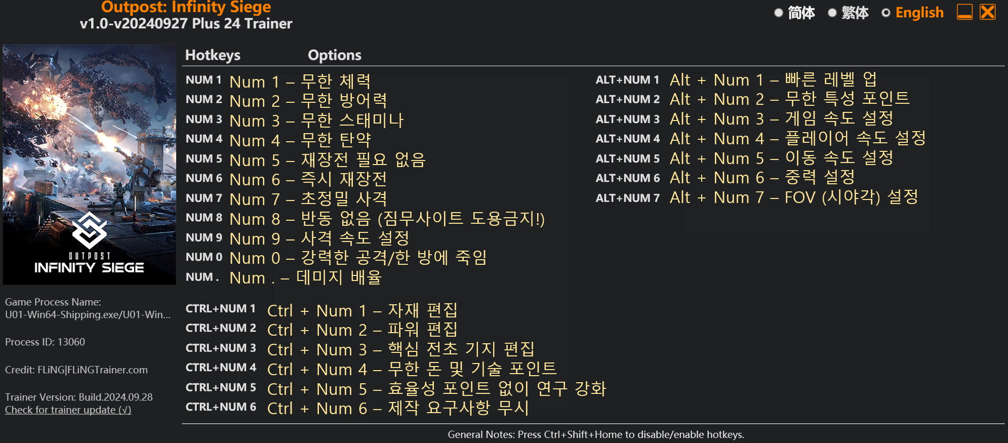
Task: Click the Options column header
Action: coord(335,55)
